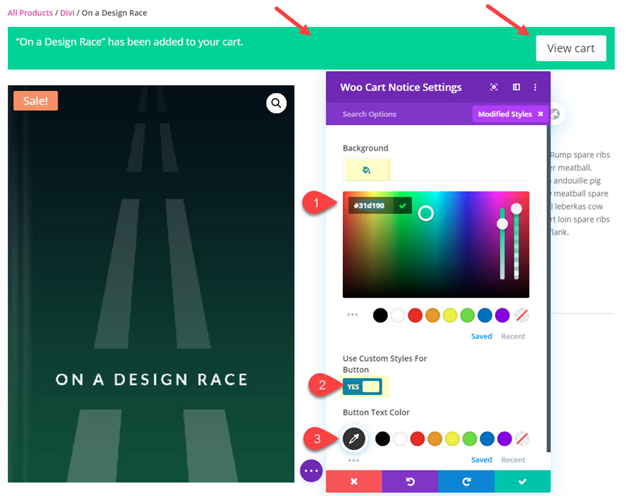Pick yellow background color swatch
Viewport: 626px width, 496px height.
(450, 316)
